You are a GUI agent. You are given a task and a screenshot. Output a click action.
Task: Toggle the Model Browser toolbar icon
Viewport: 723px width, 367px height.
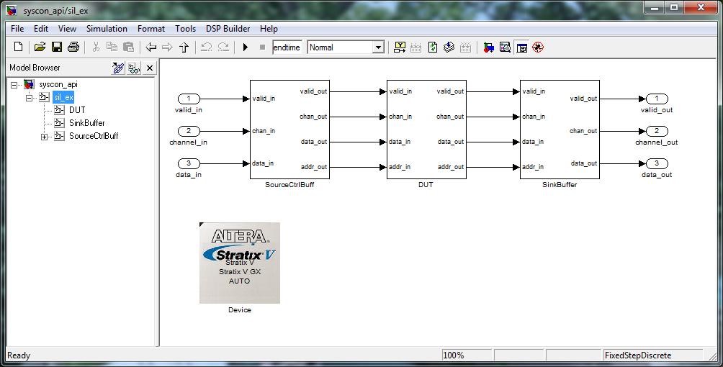pos(521,47)
